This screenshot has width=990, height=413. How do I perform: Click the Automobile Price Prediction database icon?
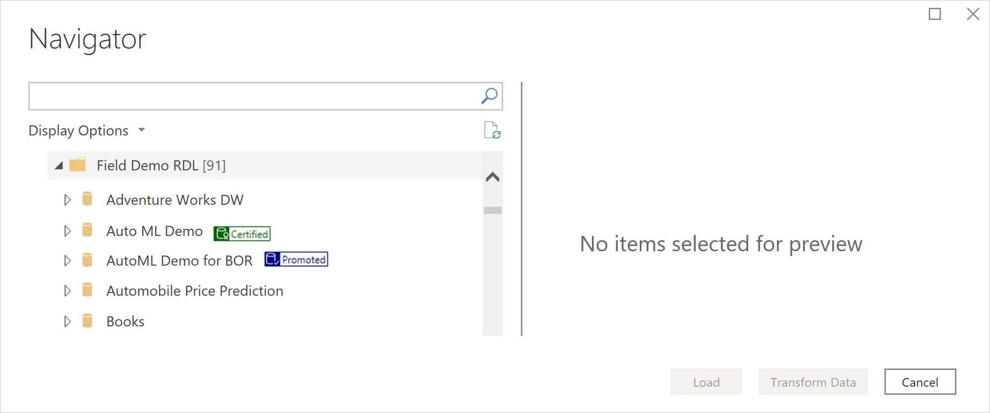point(87,290)
